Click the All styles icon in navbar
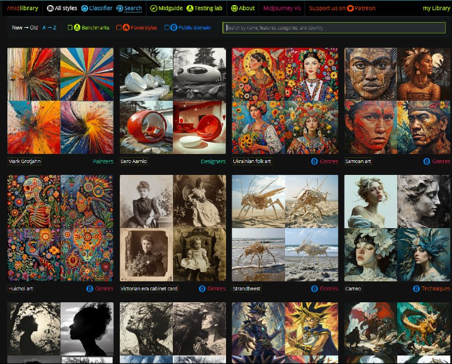452x364 pixels. point(50,8)
